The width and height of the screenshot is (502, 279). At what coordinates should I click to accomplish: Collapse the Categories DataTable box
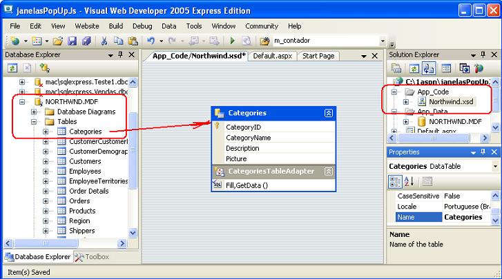[329, 113]
